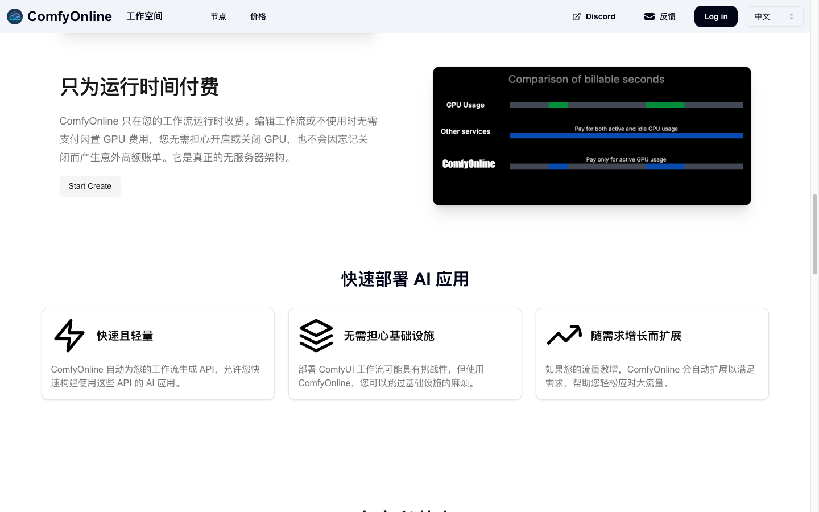Viewport: 819px width, 512px height.
Task: Select the 随需求增长而扩展 card heading
Action: pyautogui.click(x=636, y=336)
